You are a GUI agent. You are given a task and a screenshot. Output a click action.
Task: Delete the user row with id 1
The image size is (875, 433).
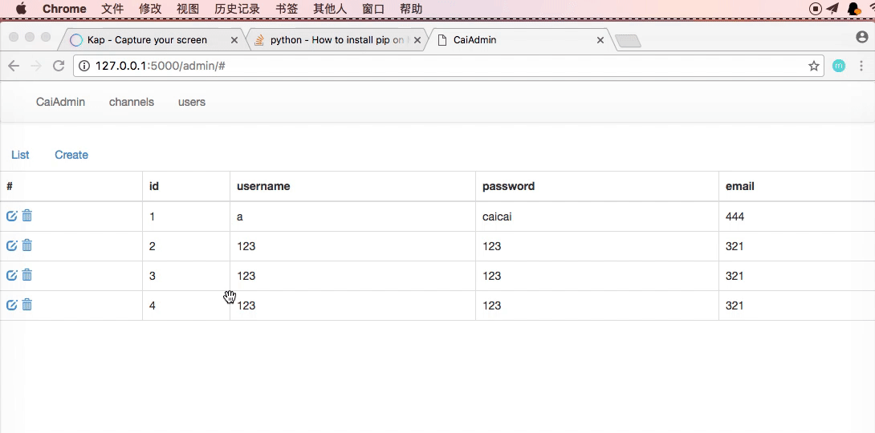coord(26,216)
